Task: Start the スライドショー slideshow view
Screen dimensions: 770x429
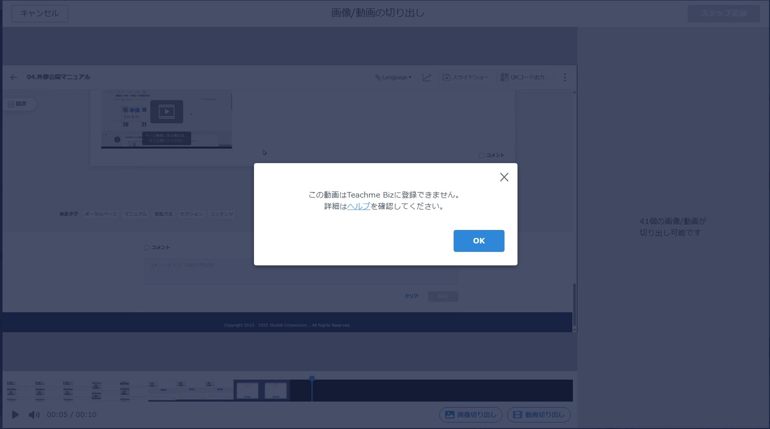Action: coord(465,77)
